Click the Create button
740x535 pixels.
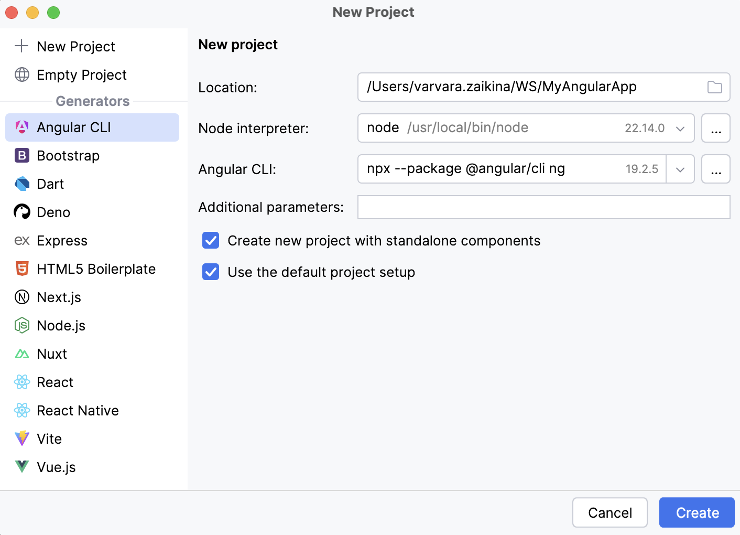[x=697, y=512]
